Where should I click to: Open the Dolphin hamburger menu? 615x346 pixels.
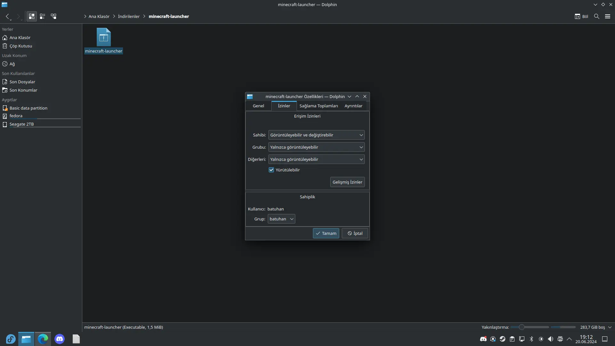click(x=608, y=16)
